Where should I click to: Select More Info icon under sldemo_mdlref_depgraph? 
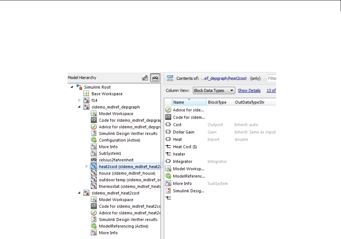[94, 147]
